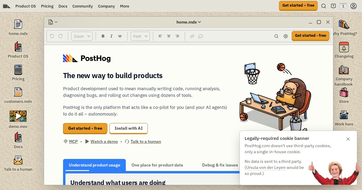362x190 pixels.
Task: Play the demo.mov desktop video
Action: pos(18,116)
